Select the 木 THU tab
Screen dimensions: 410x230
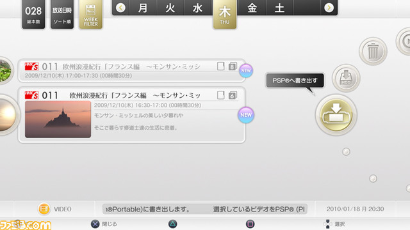[225, 14]
